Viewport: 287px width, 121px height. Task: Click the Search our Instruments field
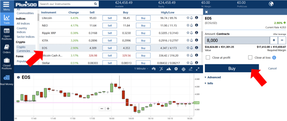66,4
